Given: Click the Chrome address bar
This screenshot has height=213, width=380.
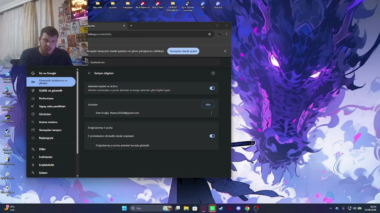Looking at the screenshot, I should pyautogui.click(x=147, y=34).
